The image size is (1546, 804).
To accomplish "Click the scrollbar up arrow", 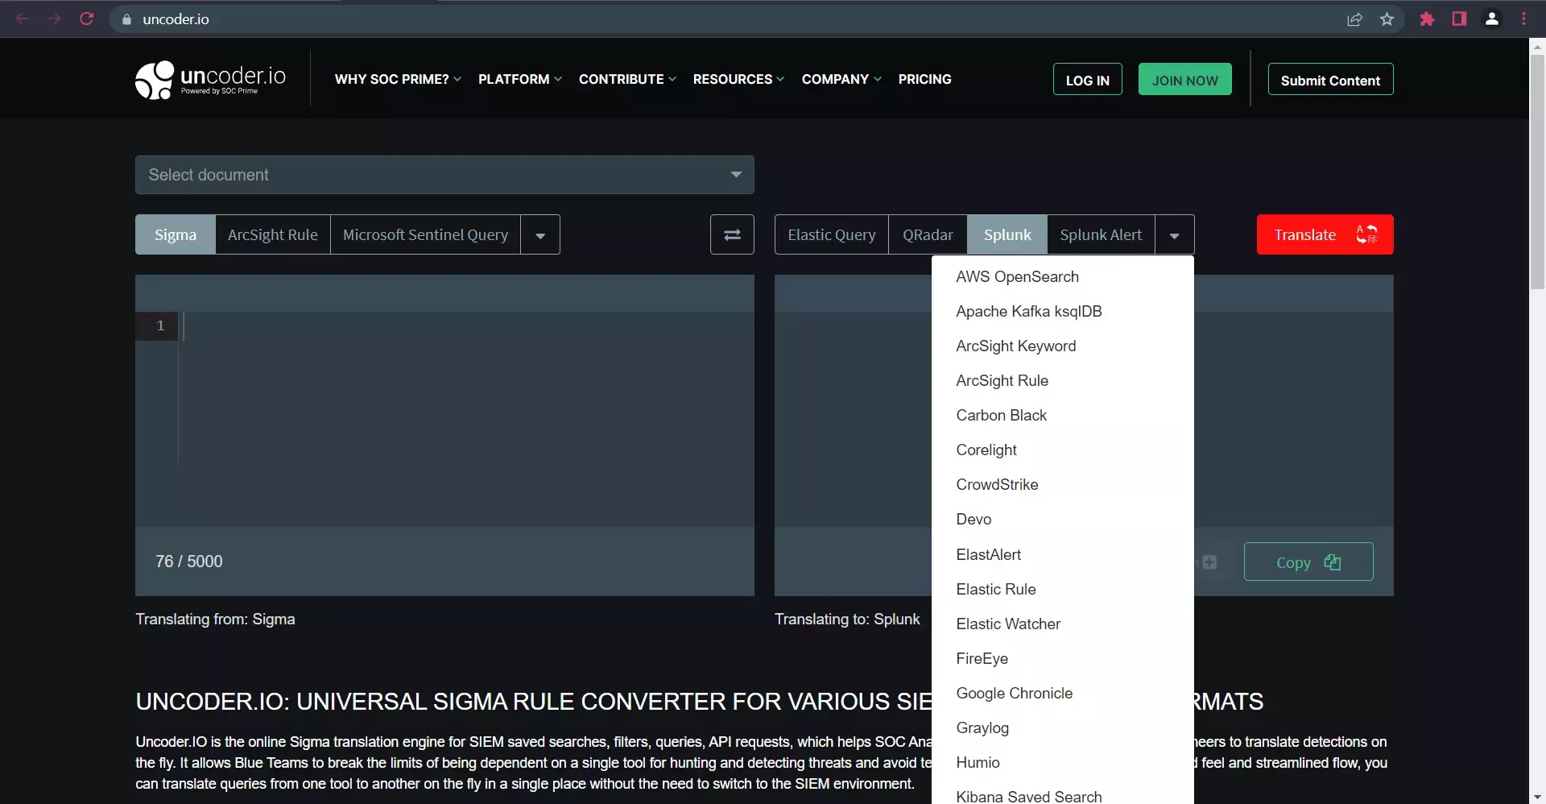I will (x=1537, y=47).
